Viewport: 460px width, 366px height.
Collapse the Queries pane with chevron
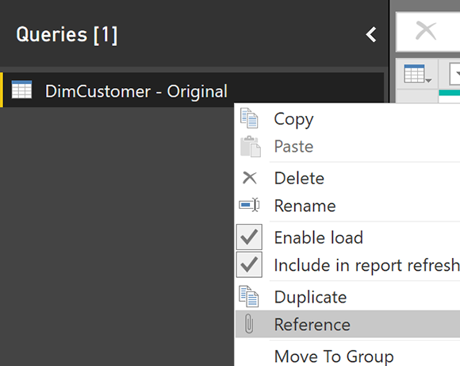tap(371, 35)
